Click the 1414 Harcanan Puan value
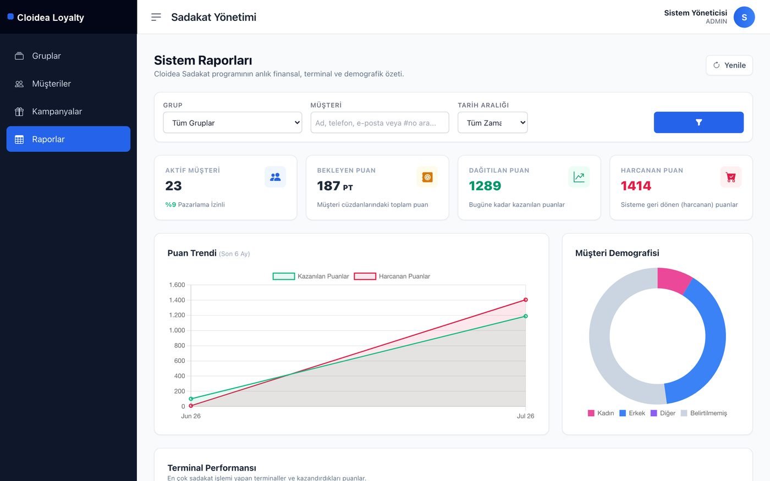Image resolution: width=770 pixels, height=481 pixels. (x=636, y=186)
